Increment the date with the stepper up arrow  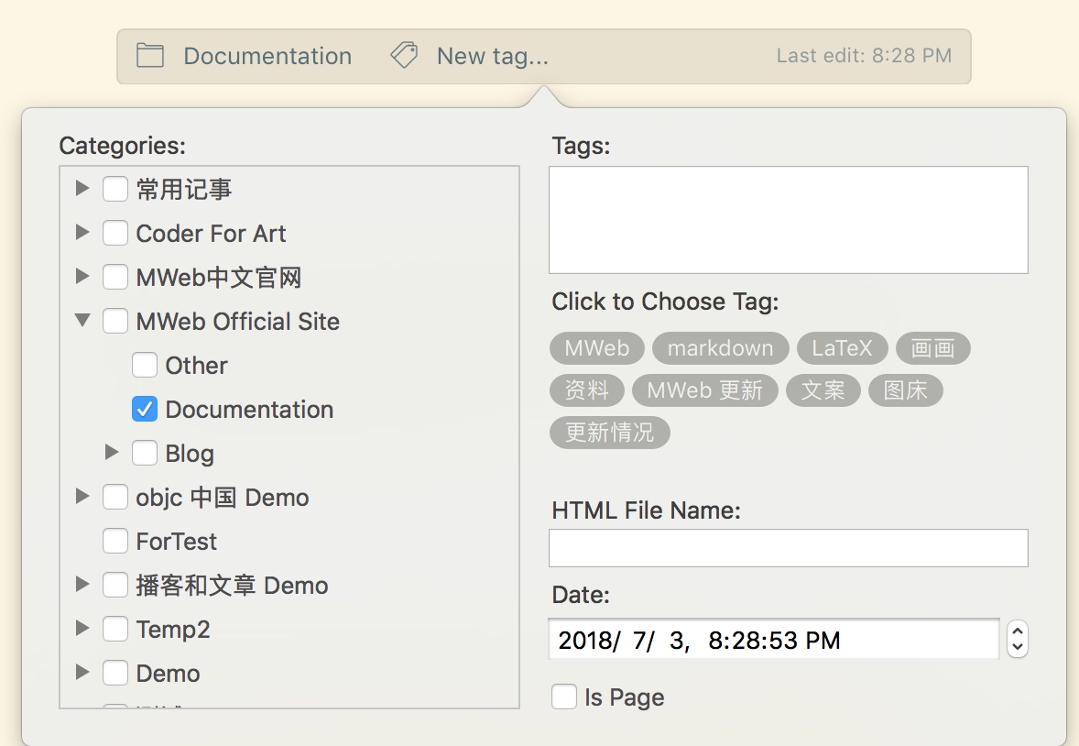coord(1017,631)
